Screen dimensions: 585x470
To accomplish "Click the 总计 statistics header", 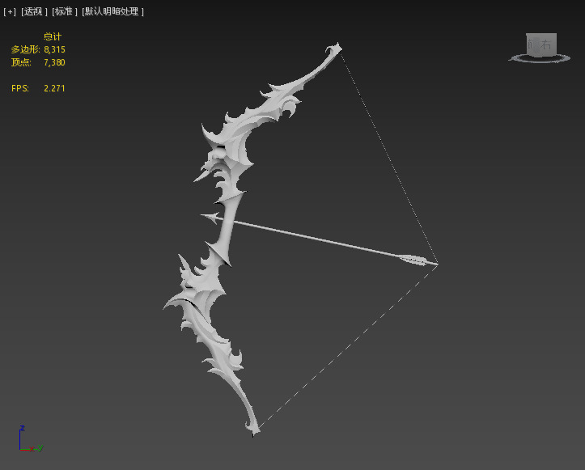I will (53, 36).
